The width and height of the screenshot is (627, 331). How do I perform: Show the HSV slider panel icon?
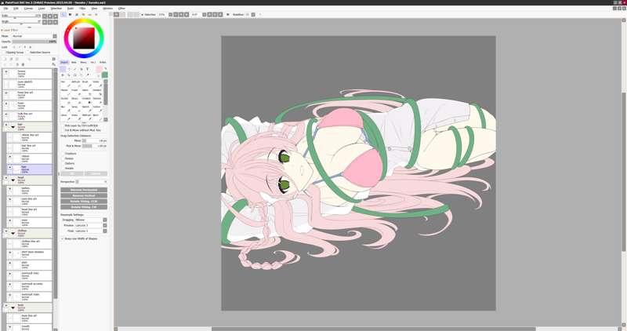point(77,14)
